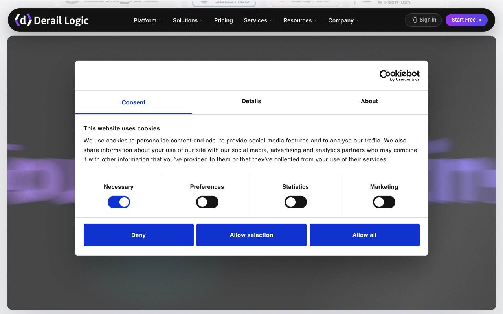503x314 pixels.
Task: Click the Deny button
Action: 139,235
